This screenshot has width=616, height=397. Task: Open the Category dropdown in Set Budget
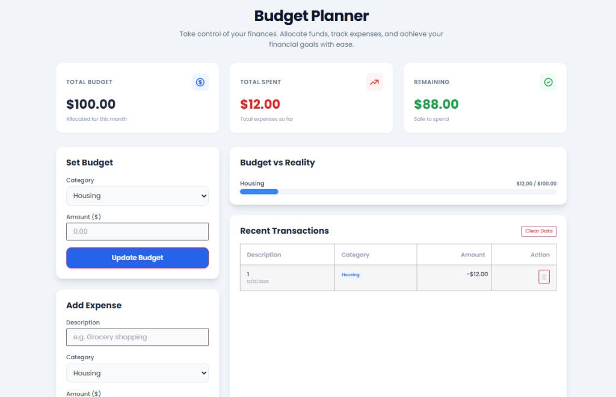[x=137, y=195]
